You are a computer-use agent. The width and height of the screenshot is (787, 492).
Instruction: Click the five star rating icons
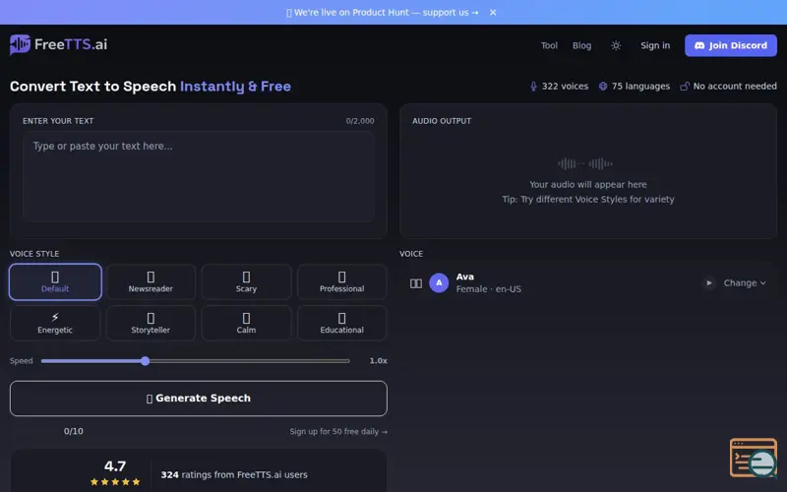(115, 482)
